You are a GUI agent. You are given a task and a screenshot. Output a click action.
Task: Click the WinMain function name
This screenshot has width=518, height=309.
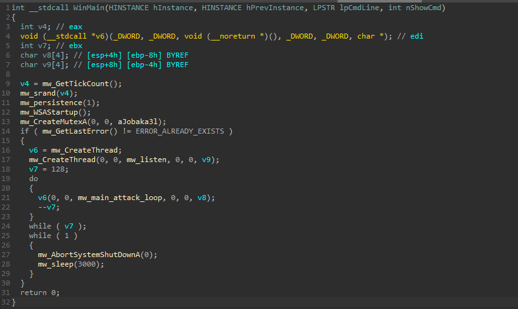89,8
